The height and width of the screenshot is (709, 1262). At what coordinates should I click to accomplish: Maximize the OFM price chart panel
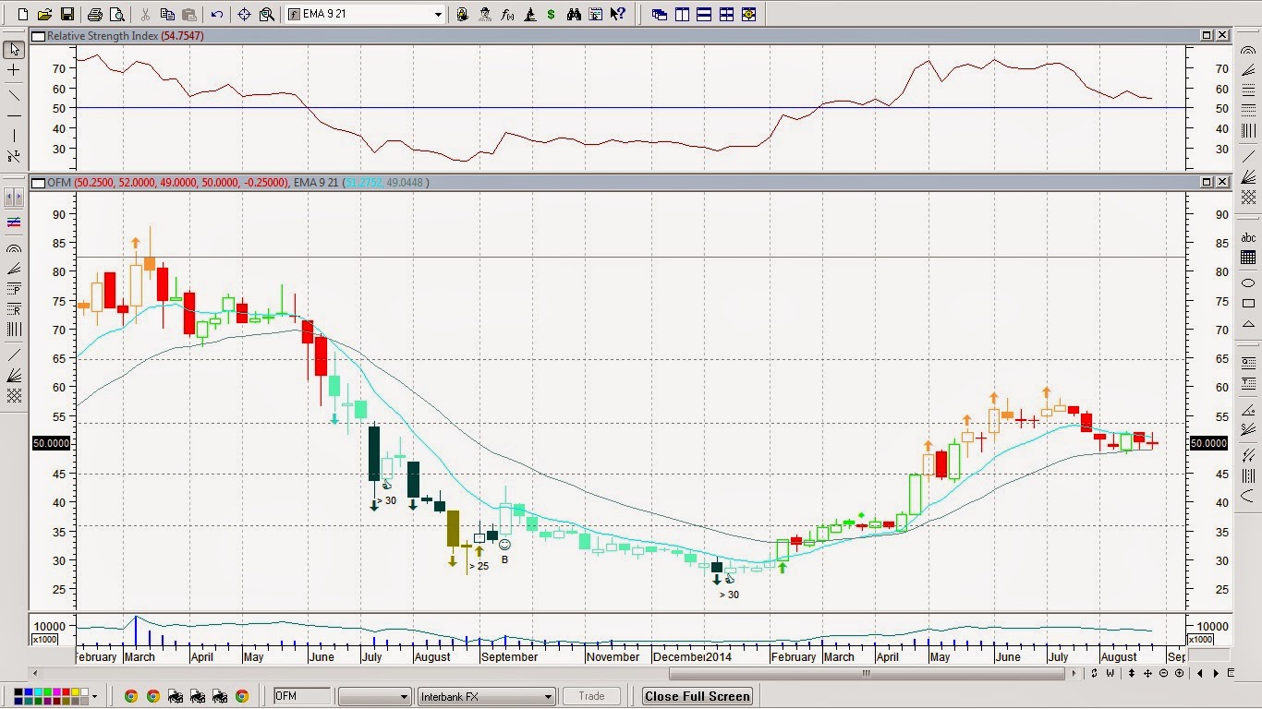(1207, 182)
